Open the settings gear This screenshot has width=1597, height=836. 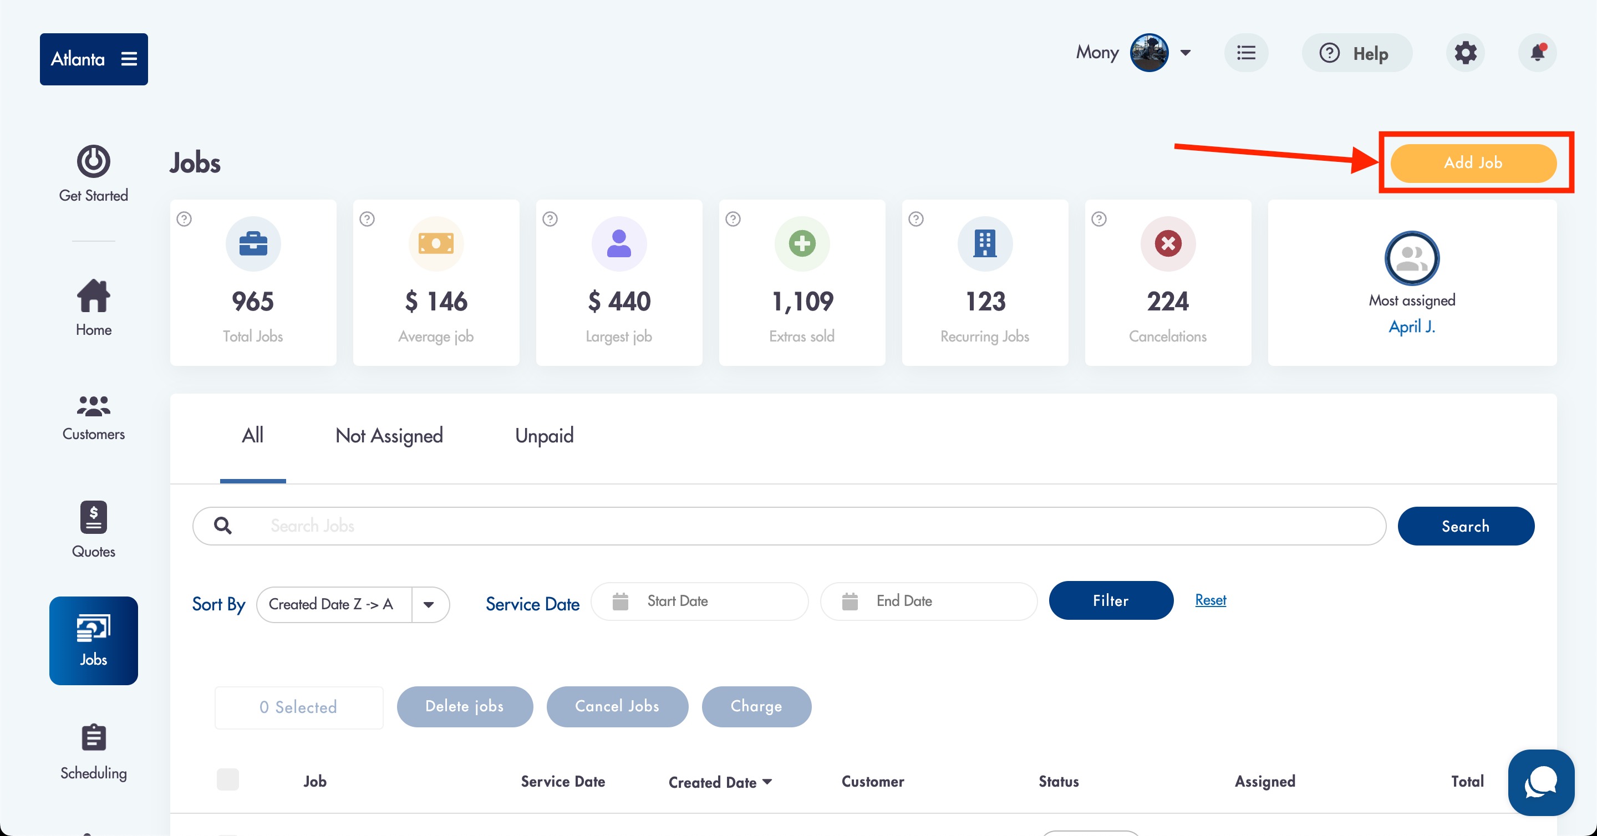pyautogui.click(x=1465, y=53)
